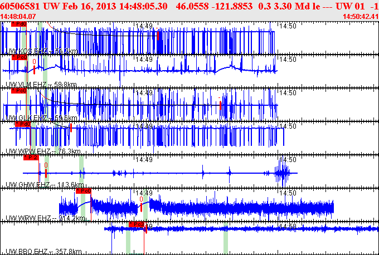Image resolution: width=379 pixels, height=255 pixels.
Task: Select the Pd0 pick flag on WPW trace
Action: (23, 124)
